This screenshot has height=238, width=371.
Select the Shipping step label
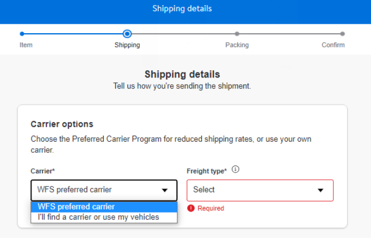(127, 45)
